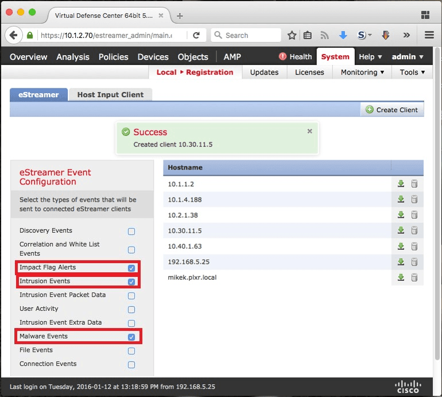Go to the Licenses page

309,72
